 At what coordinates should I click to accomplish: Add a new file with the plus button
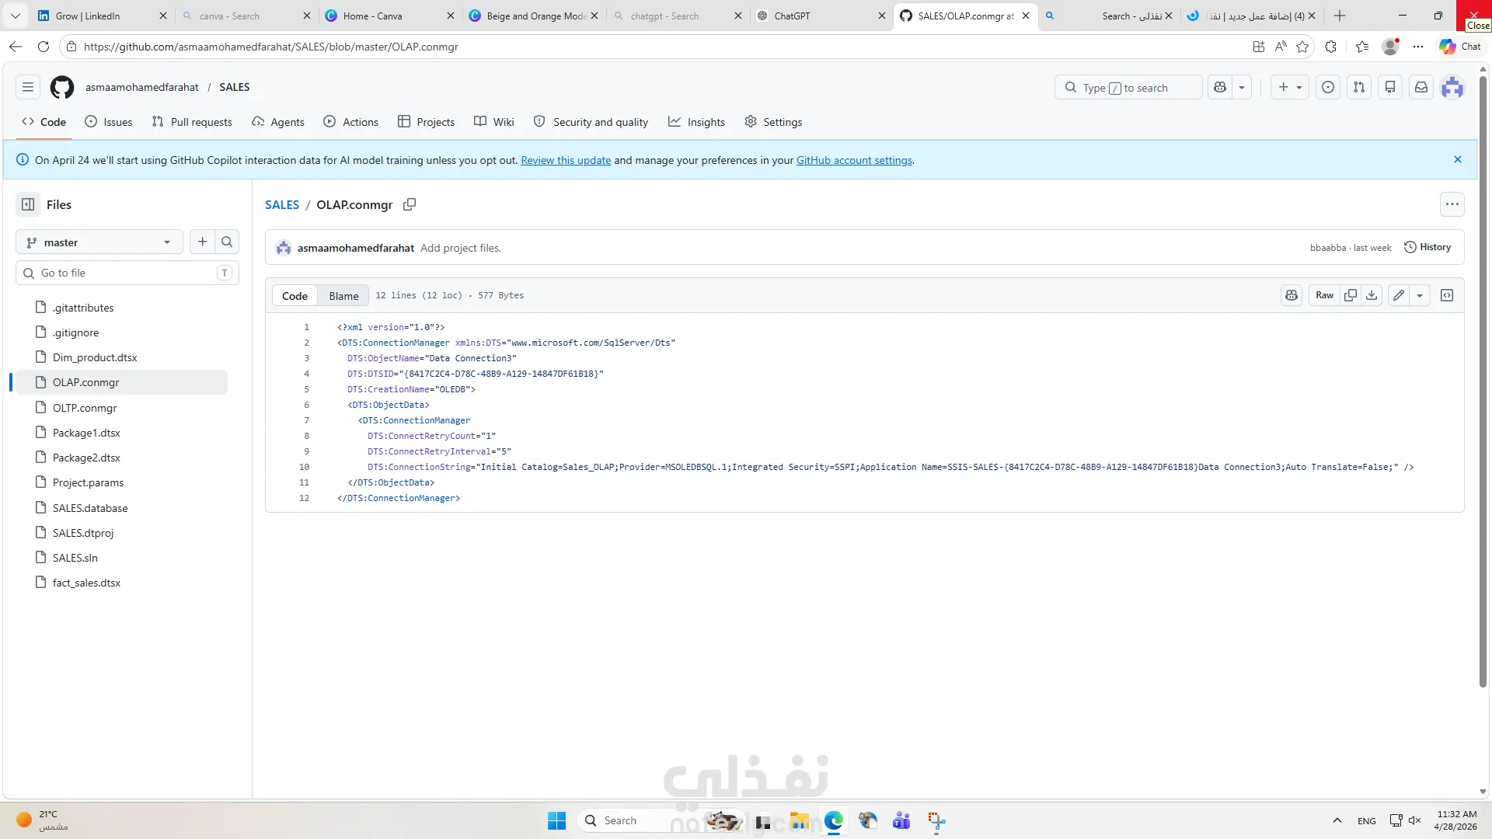pyautogui.click(x=203, y=242)
